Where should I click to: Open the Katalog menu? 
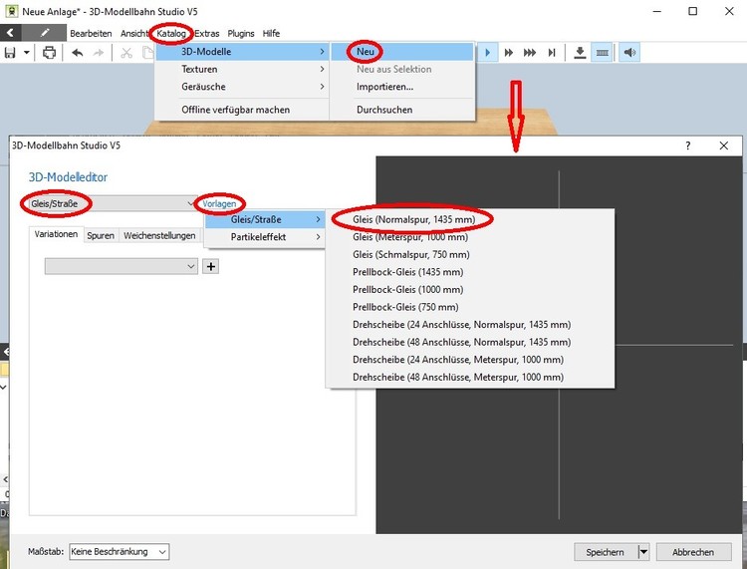171,33
